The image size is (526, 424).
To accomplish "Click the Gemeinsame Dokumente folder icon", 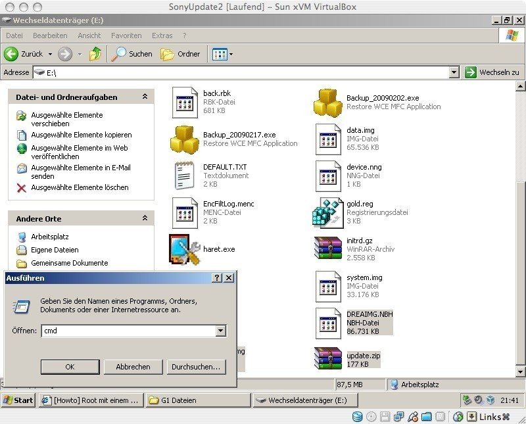I will coord(22,264).
